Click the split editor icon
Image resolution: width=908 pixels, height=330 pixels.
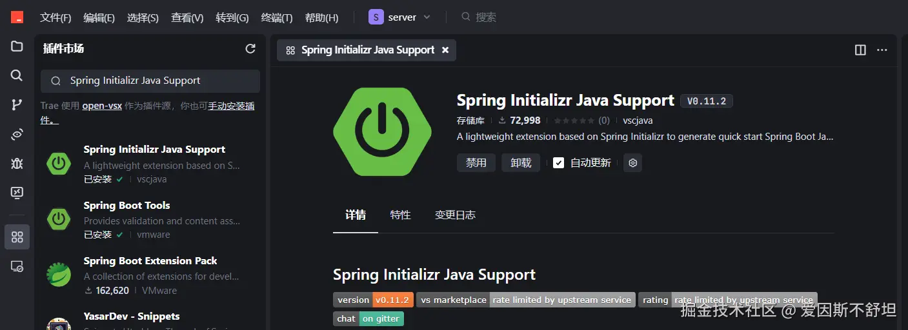click(860, 50)
